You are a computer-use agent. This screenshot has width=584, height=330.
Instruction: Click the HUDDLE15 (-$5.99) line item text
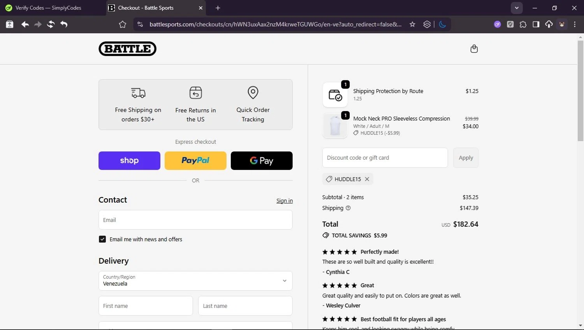pyautogui.click(x=380, y=133)
